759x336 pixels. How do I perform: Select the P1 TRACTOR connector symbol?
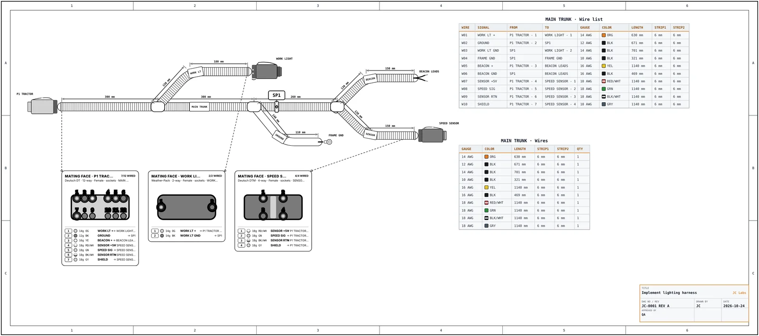coord(42,106)
